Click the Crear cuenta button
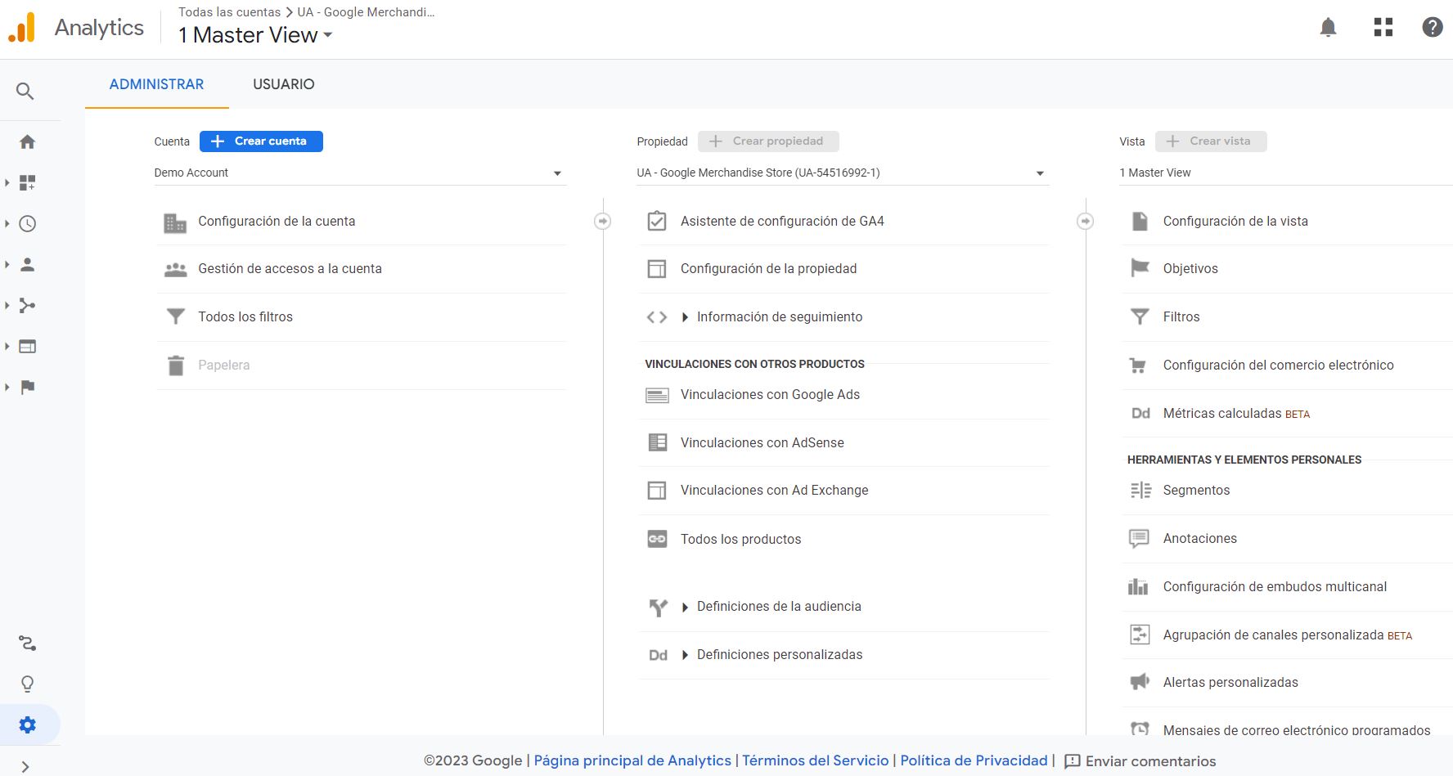Image resolution: width=1453 pixels, height=776 pixels. point(261,141)
